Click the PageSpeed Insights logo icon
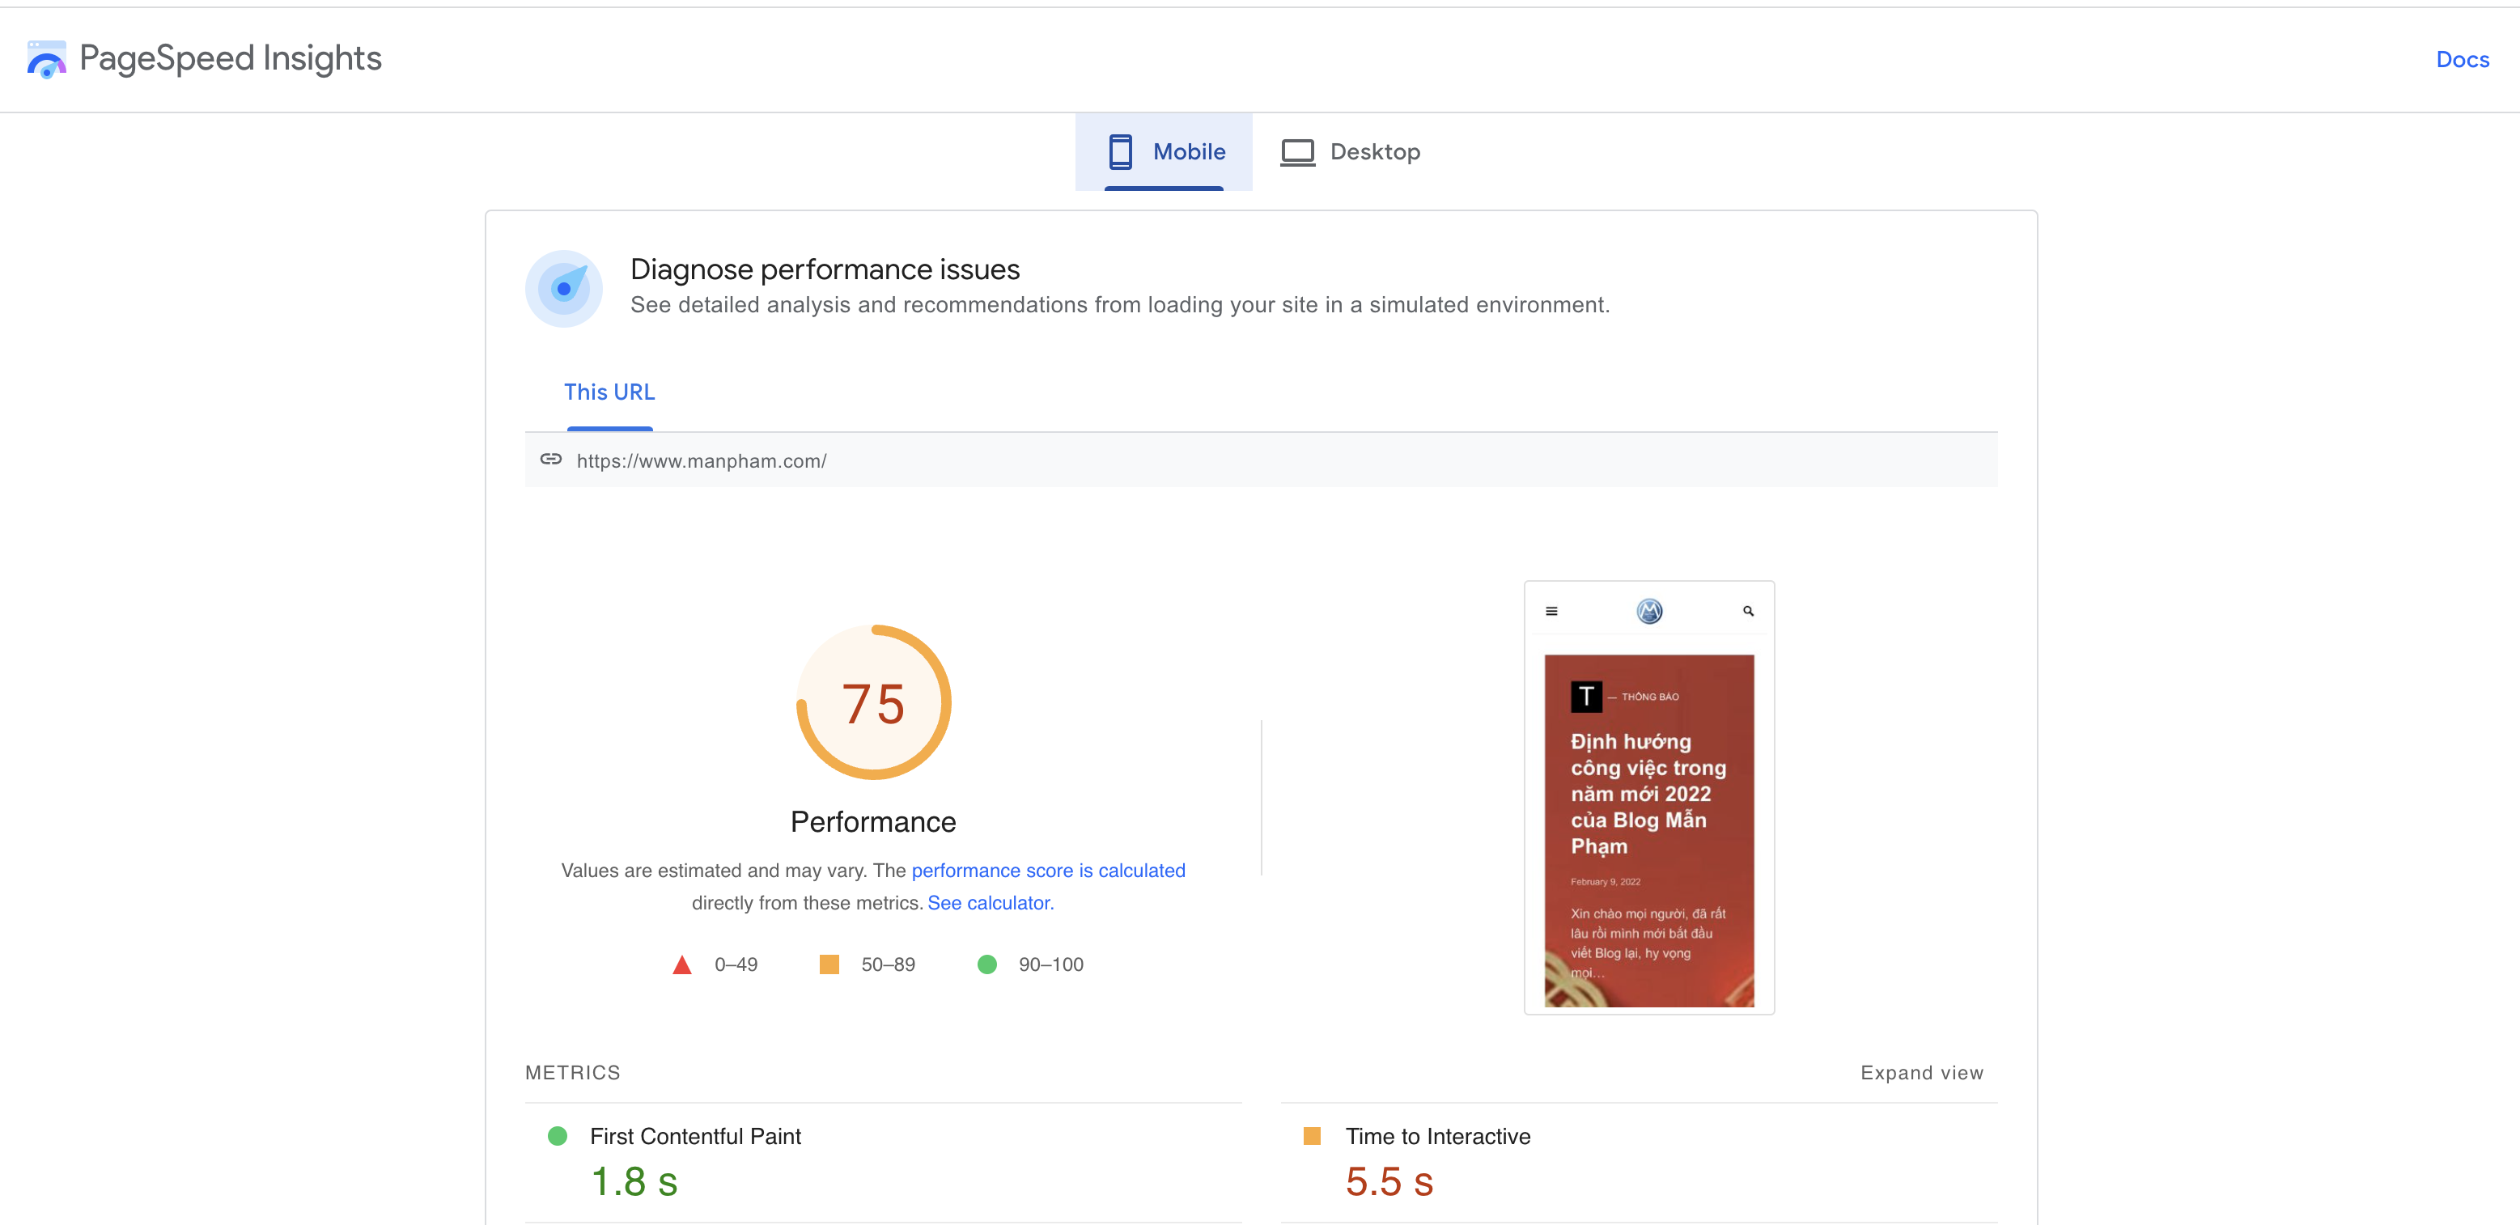The height and width of the screenshot is (1225, 2520). 46,59
